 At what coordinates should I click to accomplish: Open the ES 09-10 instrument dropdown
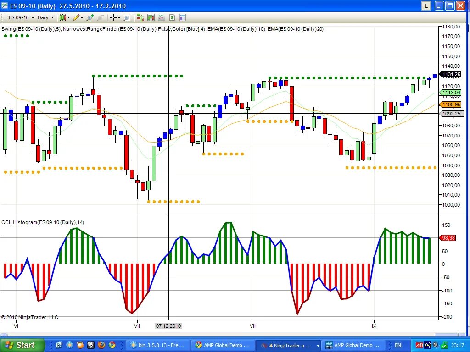click(21, 18)
